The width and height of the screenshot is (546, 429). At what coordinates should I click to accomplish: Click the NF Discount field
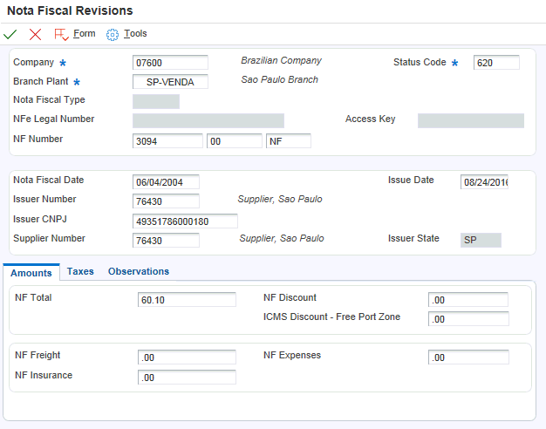[468, 300]
